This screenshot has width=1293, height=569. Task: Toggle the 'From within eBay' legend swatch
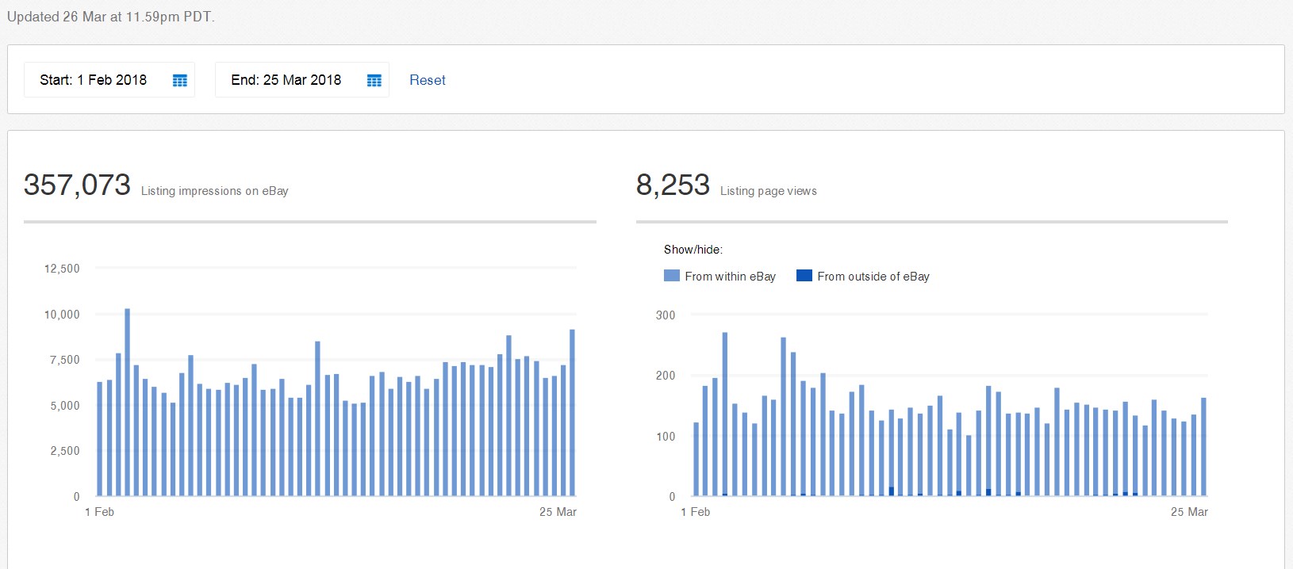(x=671, y=276)
